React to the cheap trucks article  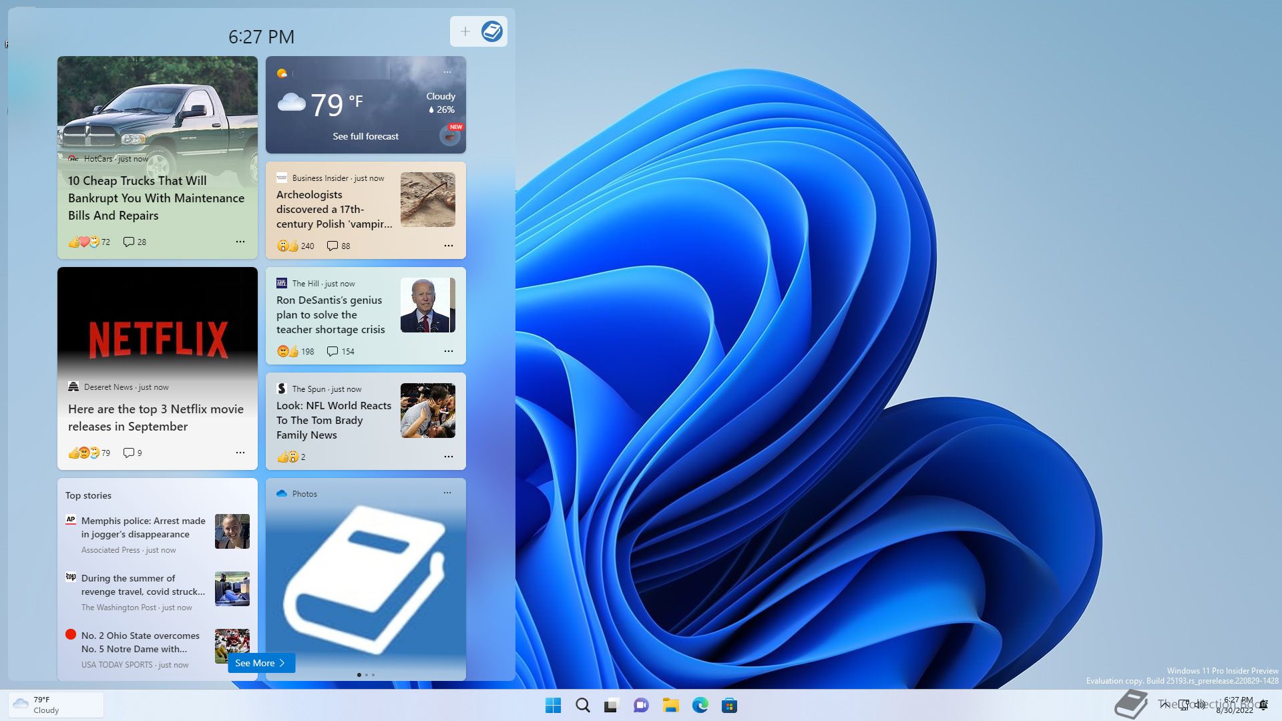[x=89, y=242]
